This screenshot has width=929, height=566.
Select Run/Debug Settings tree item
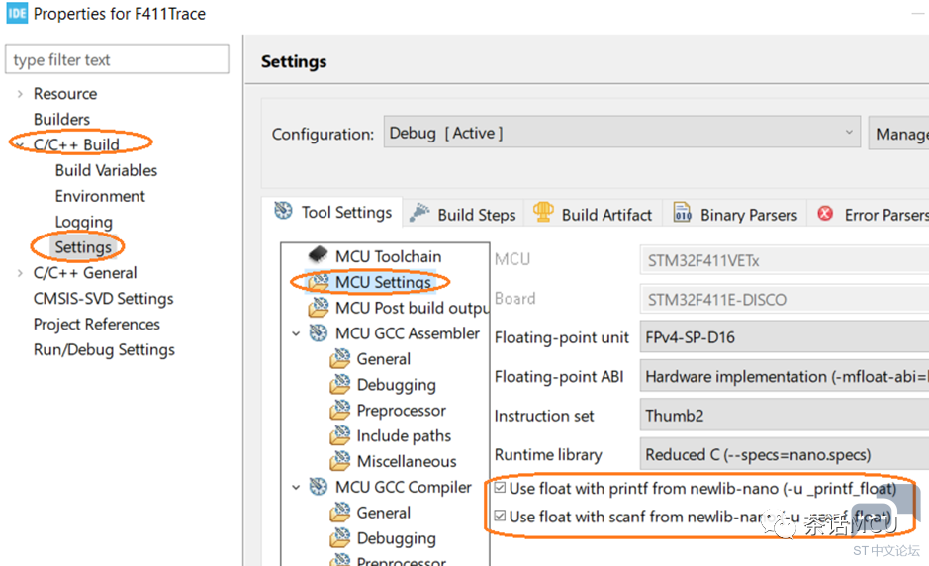pos(104,349)
